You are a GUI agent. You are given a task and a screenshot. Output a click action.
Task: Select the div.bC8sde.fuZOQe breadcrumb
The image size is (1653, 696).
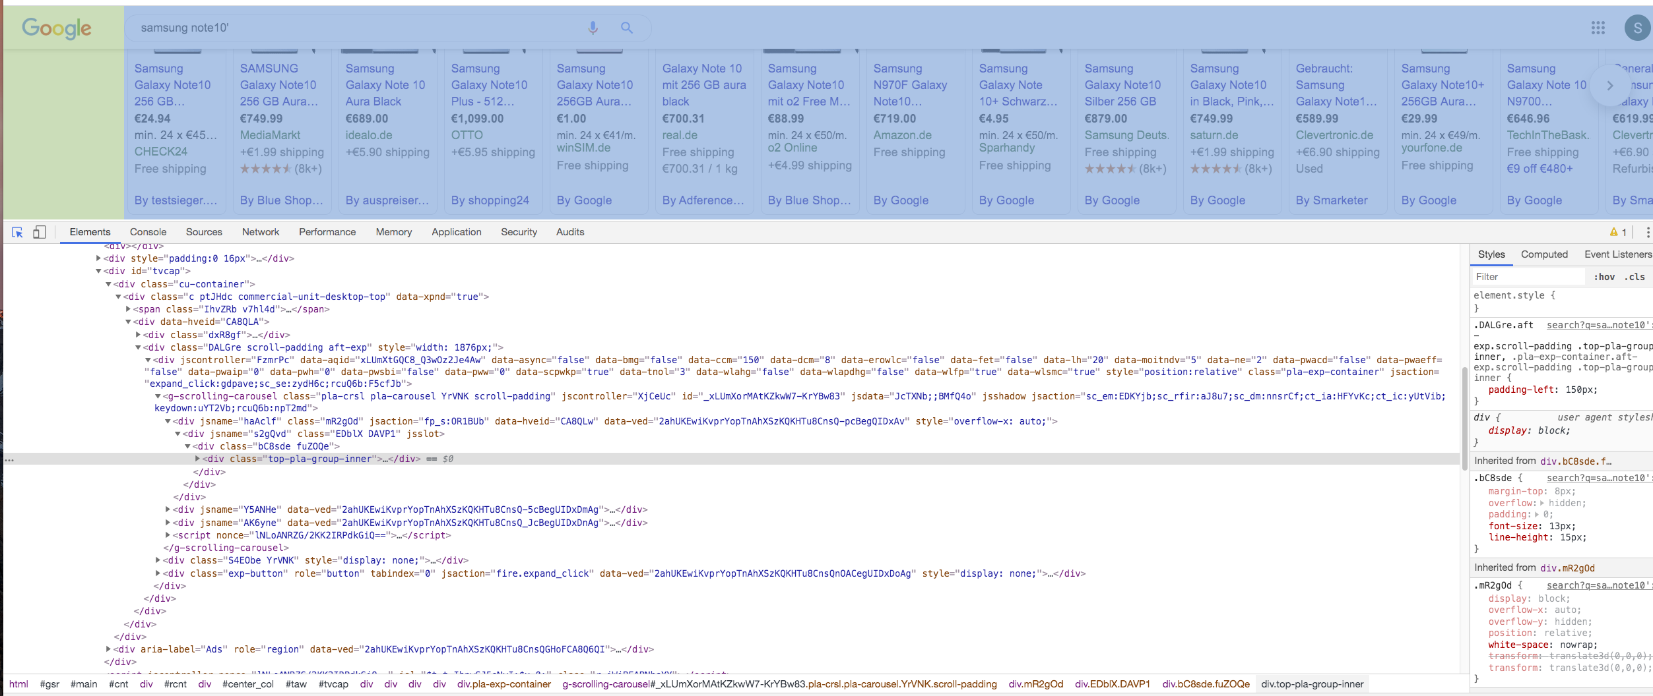click(x=1206, y=684)
